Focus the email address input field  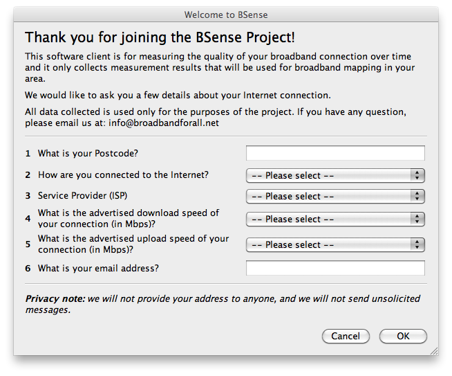[x=335, y=268]
